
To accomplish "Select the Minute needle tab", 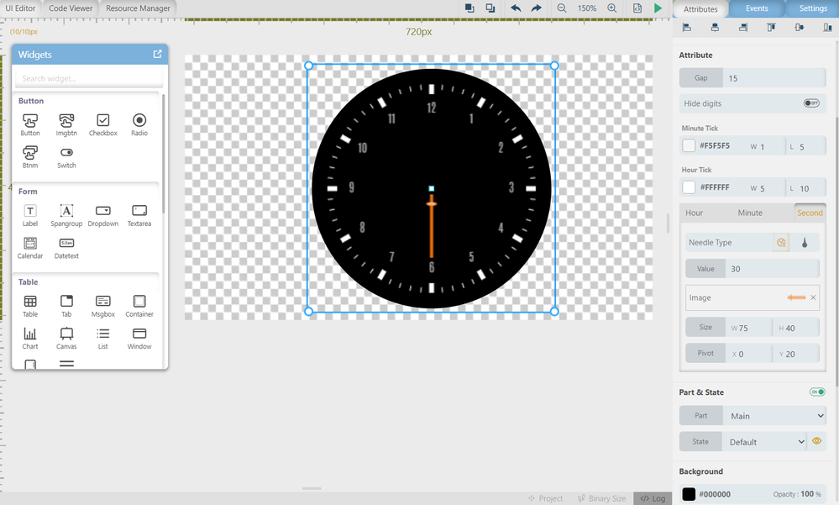I will point(750,213).
